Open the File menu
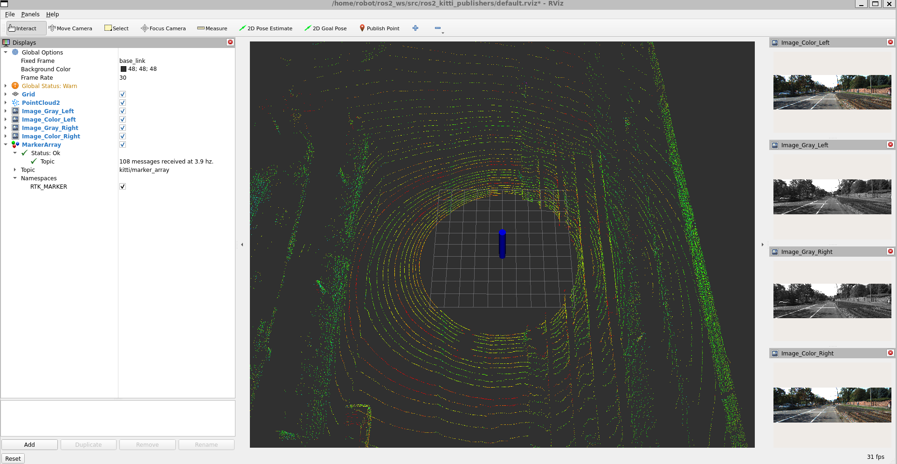 (x=10, y=14)
